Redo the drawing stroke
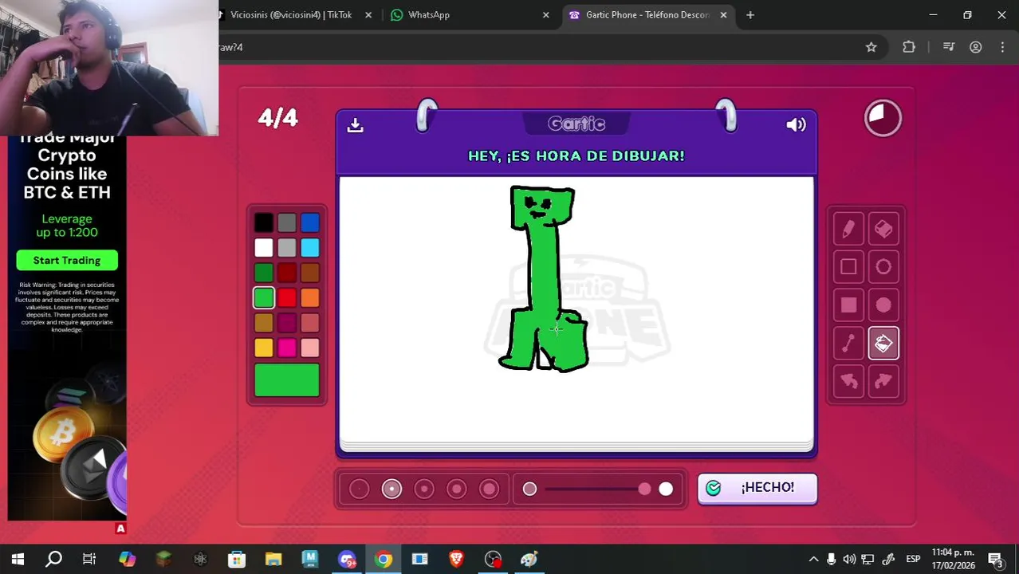1019x574 pixels. [x=883, y=382]
